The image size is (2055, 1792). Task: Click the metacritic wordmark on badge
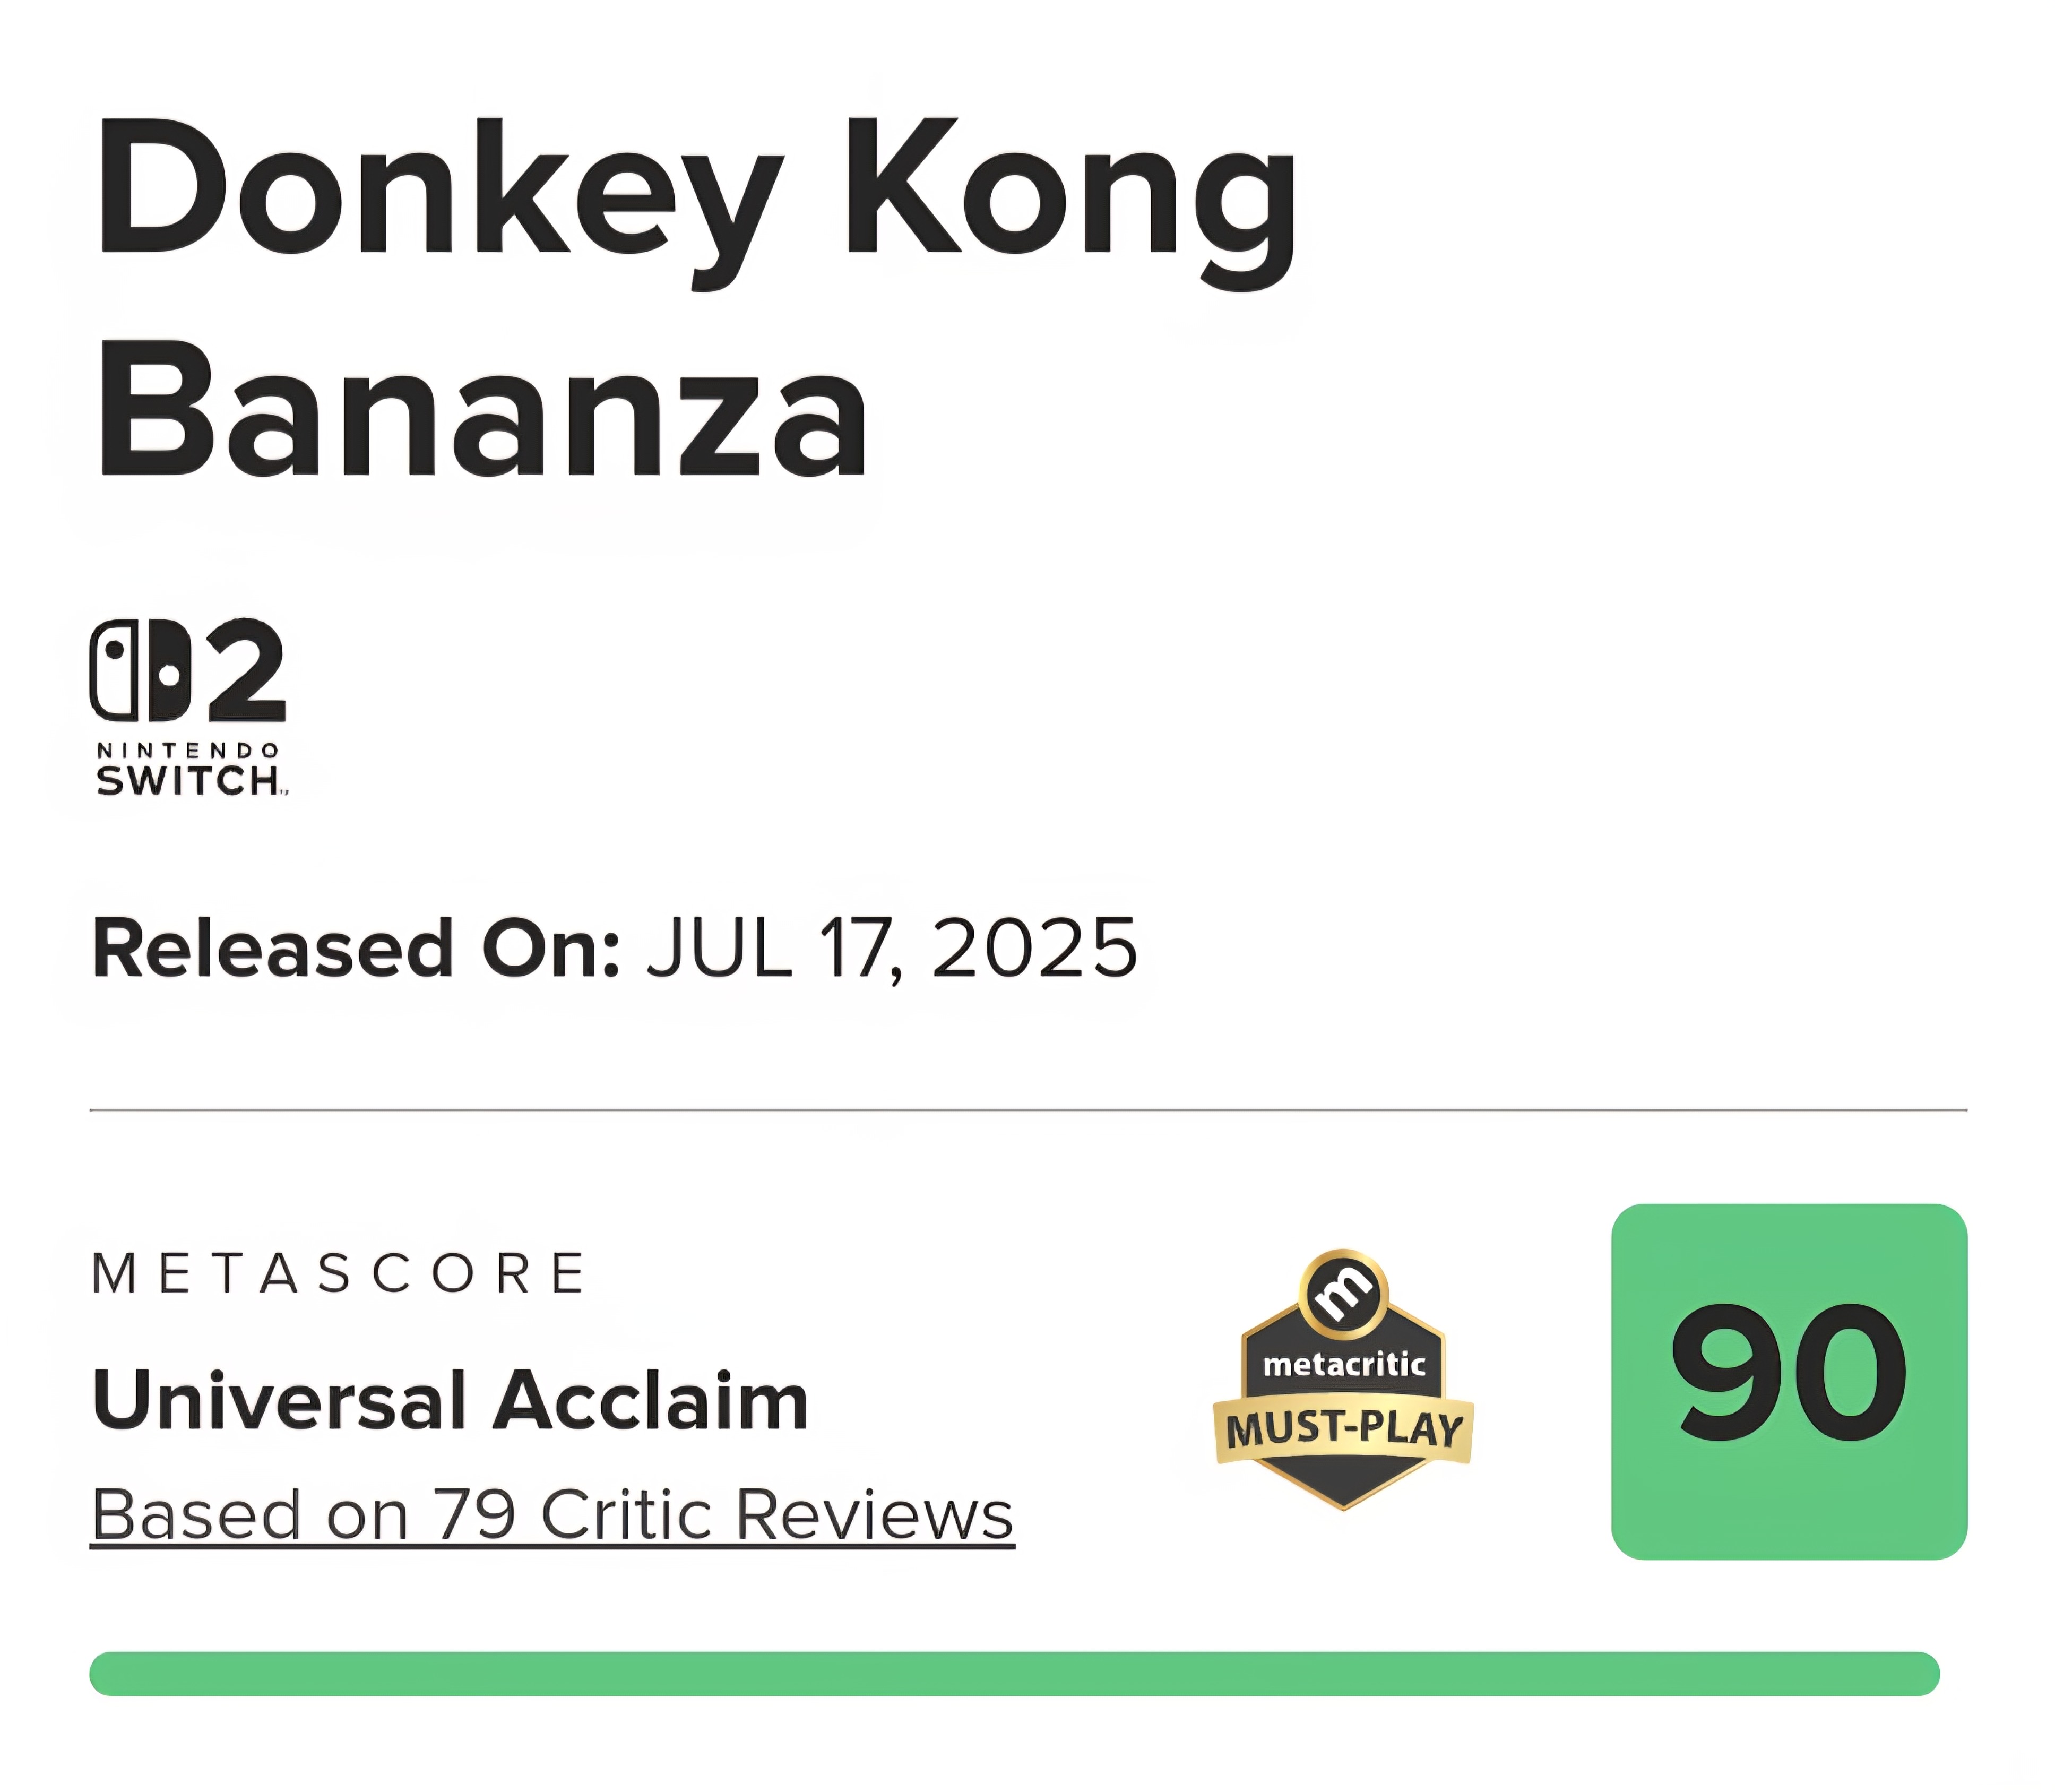point(1343,1364)
